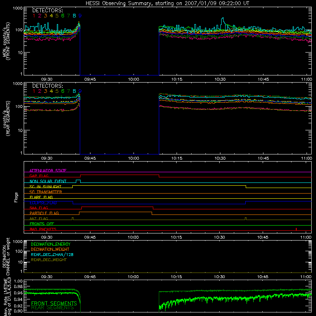Image resolution: width=316 pixels, height=316 pixels.
Task: Click DETECTORS: label in front segments panel
Action: click(x=47, y=10)
